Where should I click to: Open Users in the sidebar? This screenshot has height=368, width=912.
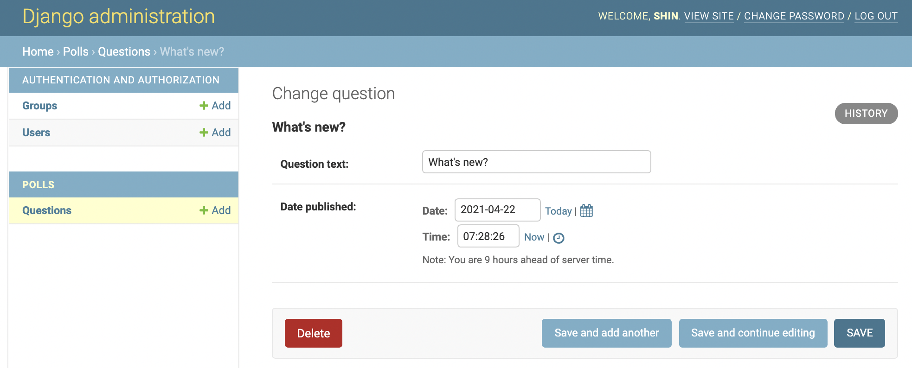point(36,133)
